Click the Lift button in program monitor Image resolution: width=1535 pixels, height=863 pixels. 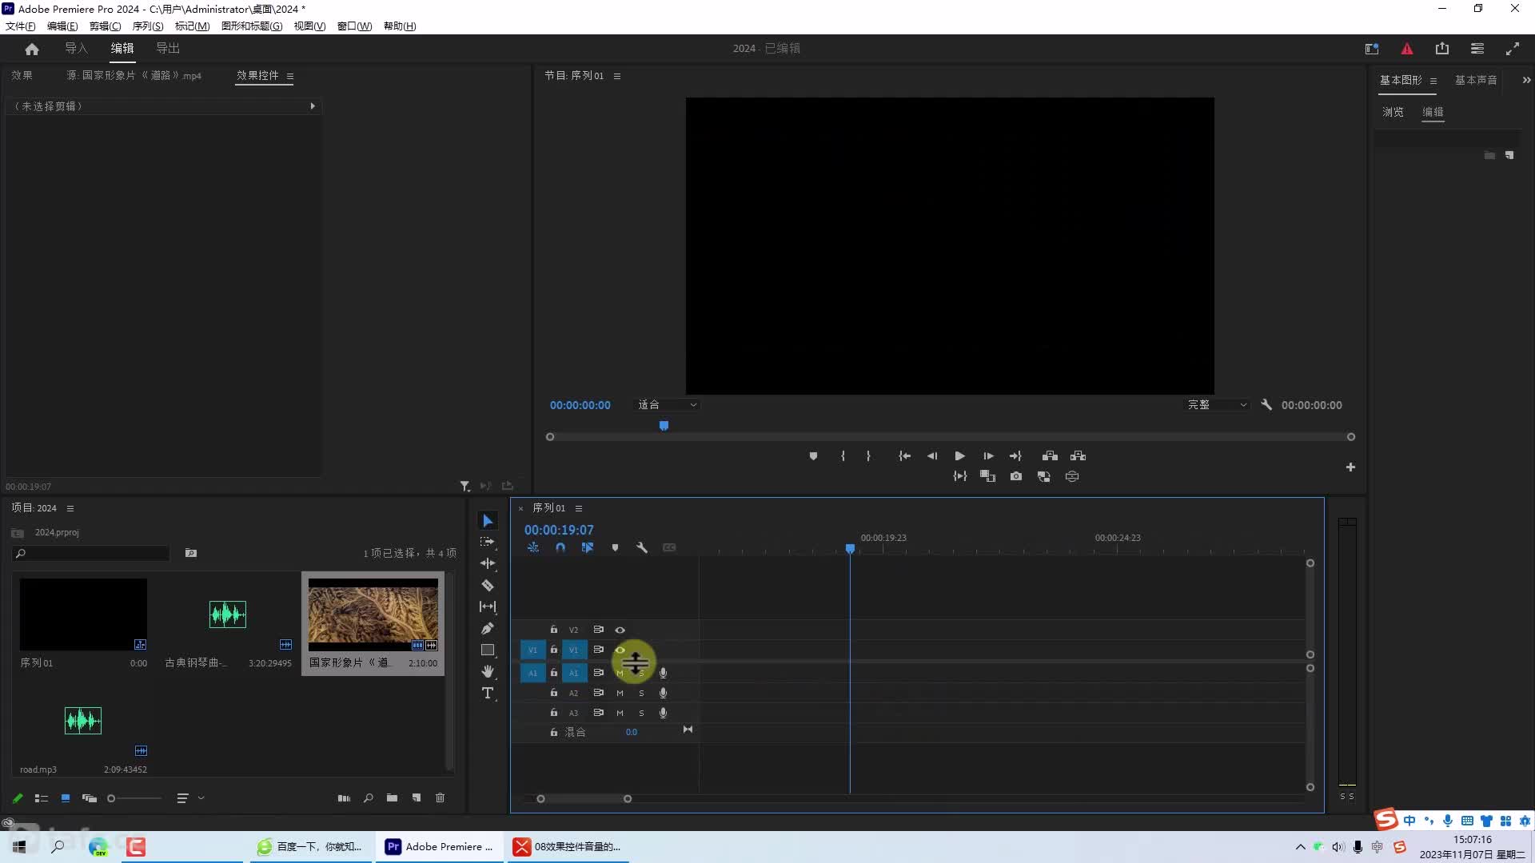click(1050, 455)
